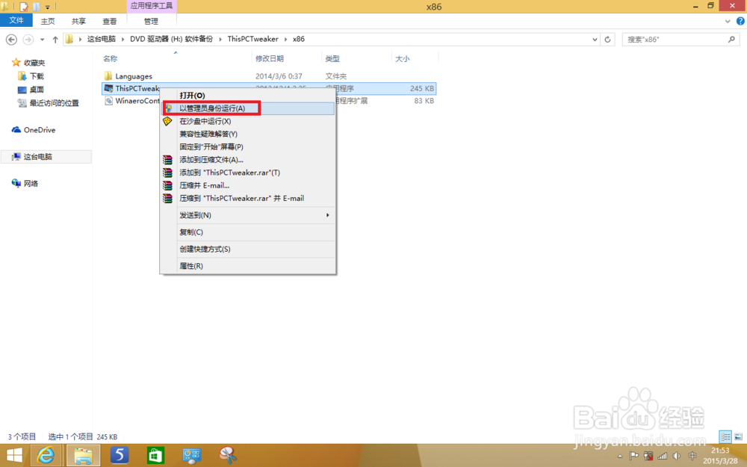Expand the 发送到 submenu arrow
The width and height of the screenshot is (747, 467).
click(326, 214)
